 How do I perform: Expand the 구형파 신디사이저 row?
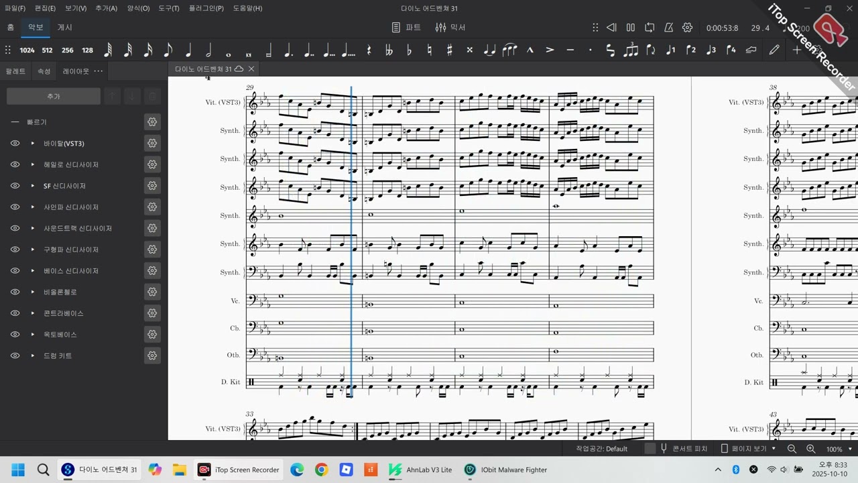tap(32, 250)
